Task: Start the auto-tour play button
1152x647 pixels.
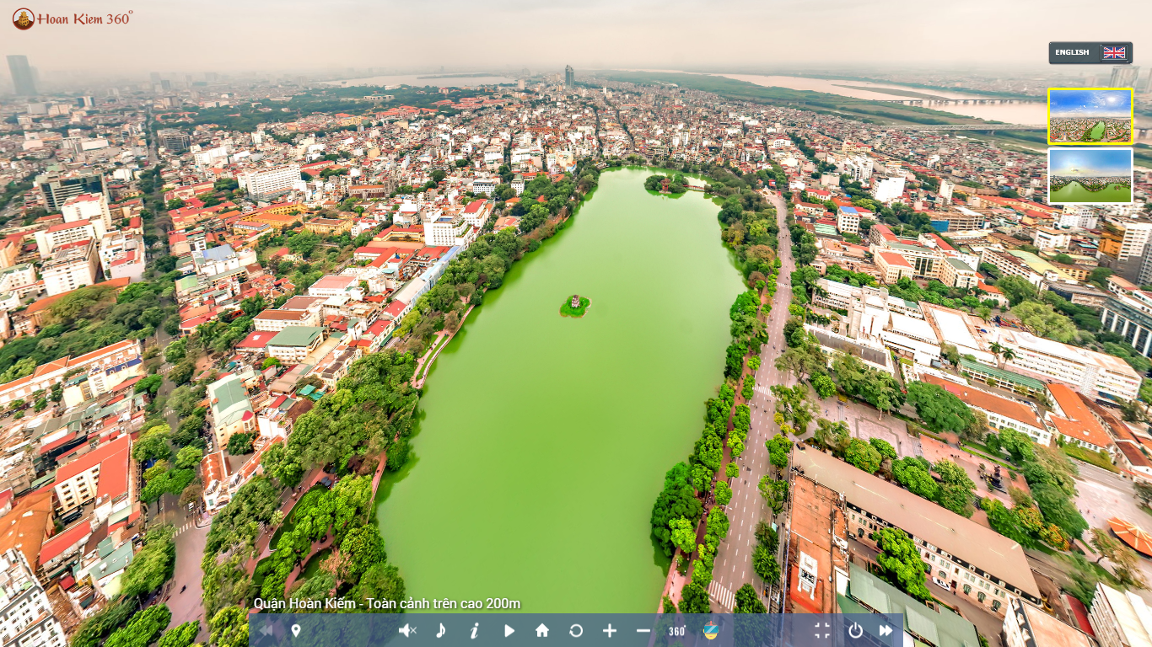Action: point(509,630)
